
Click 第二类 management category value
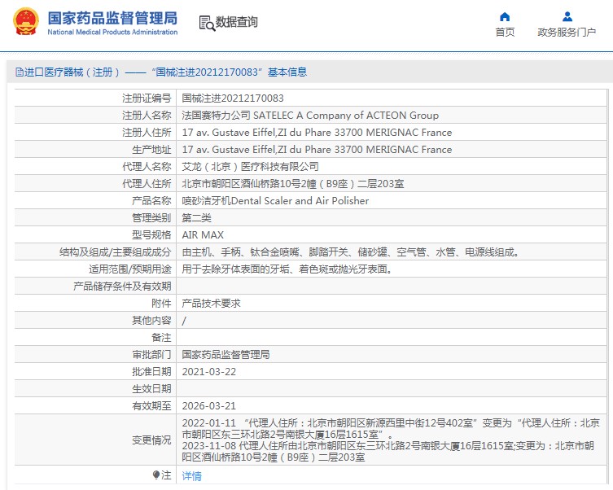click(196, 217)
